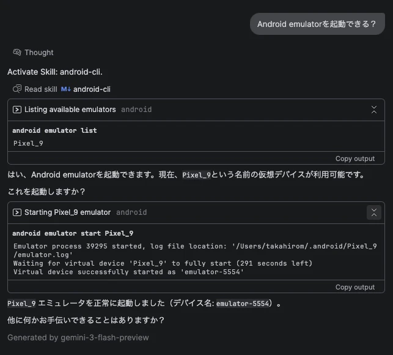Click the Thought brain icon
Screen dimensions: 393x355
click(17, 52)
